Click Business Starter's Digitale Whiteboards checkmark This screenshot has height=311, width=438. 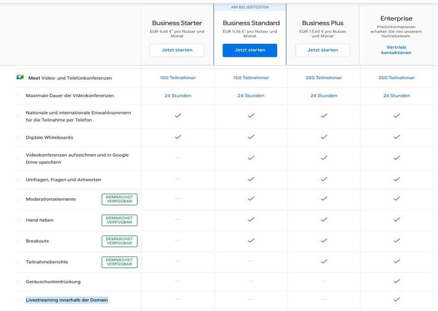coord(178,137)
